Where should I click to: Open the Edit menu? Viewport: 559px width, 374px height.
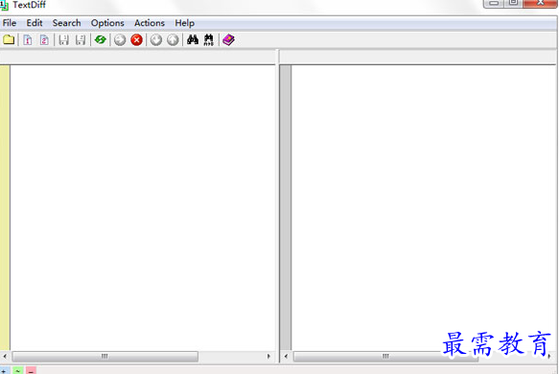point(35,23)
